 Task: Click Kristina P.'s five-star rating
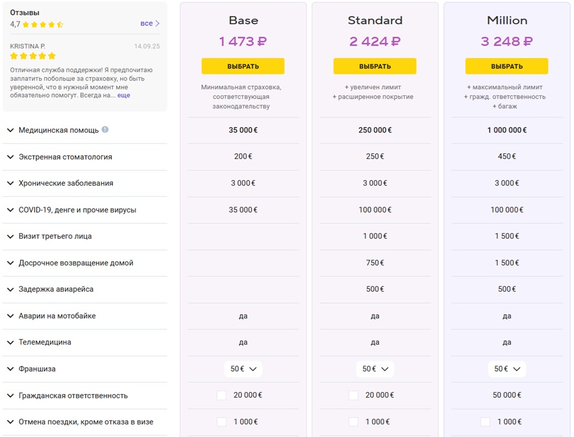coord(33,56)
